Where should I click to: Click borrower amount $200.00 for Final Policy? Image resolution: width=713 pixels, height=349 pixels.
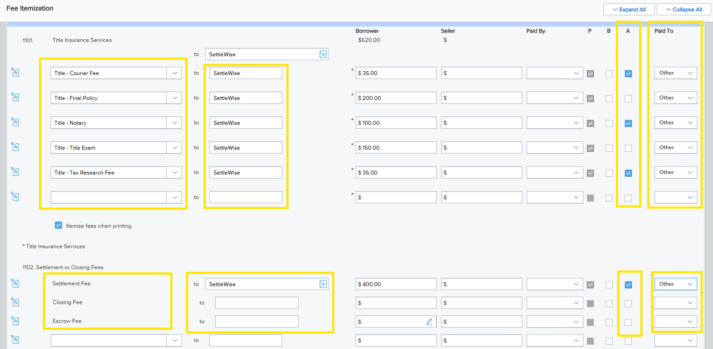click(x=396, y=98)
